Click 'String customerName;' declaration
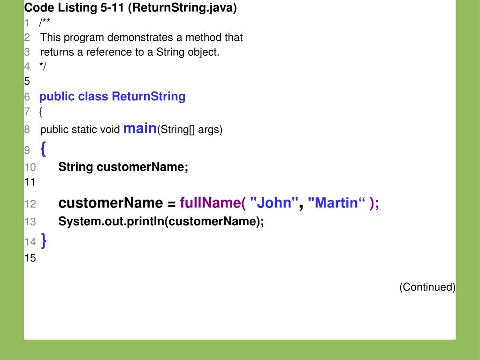Image resolution: width=480 pixels, height=360 pixels. [123, 167]
